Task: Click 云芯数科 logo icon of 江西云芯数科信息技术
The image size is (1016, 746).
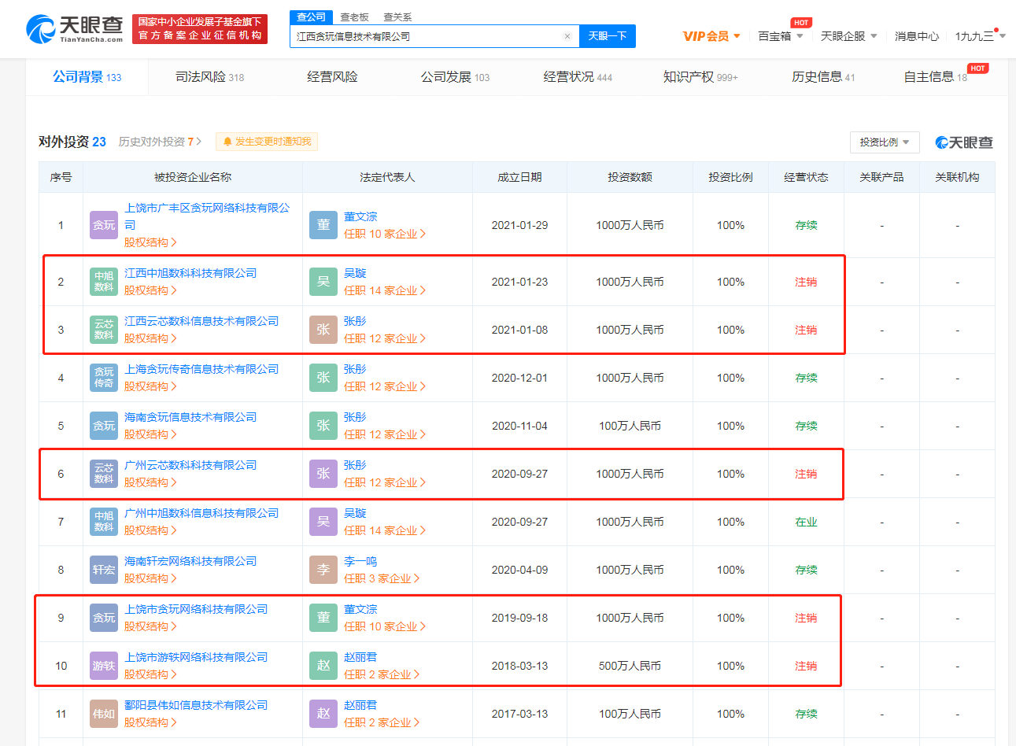Action: 104,330
